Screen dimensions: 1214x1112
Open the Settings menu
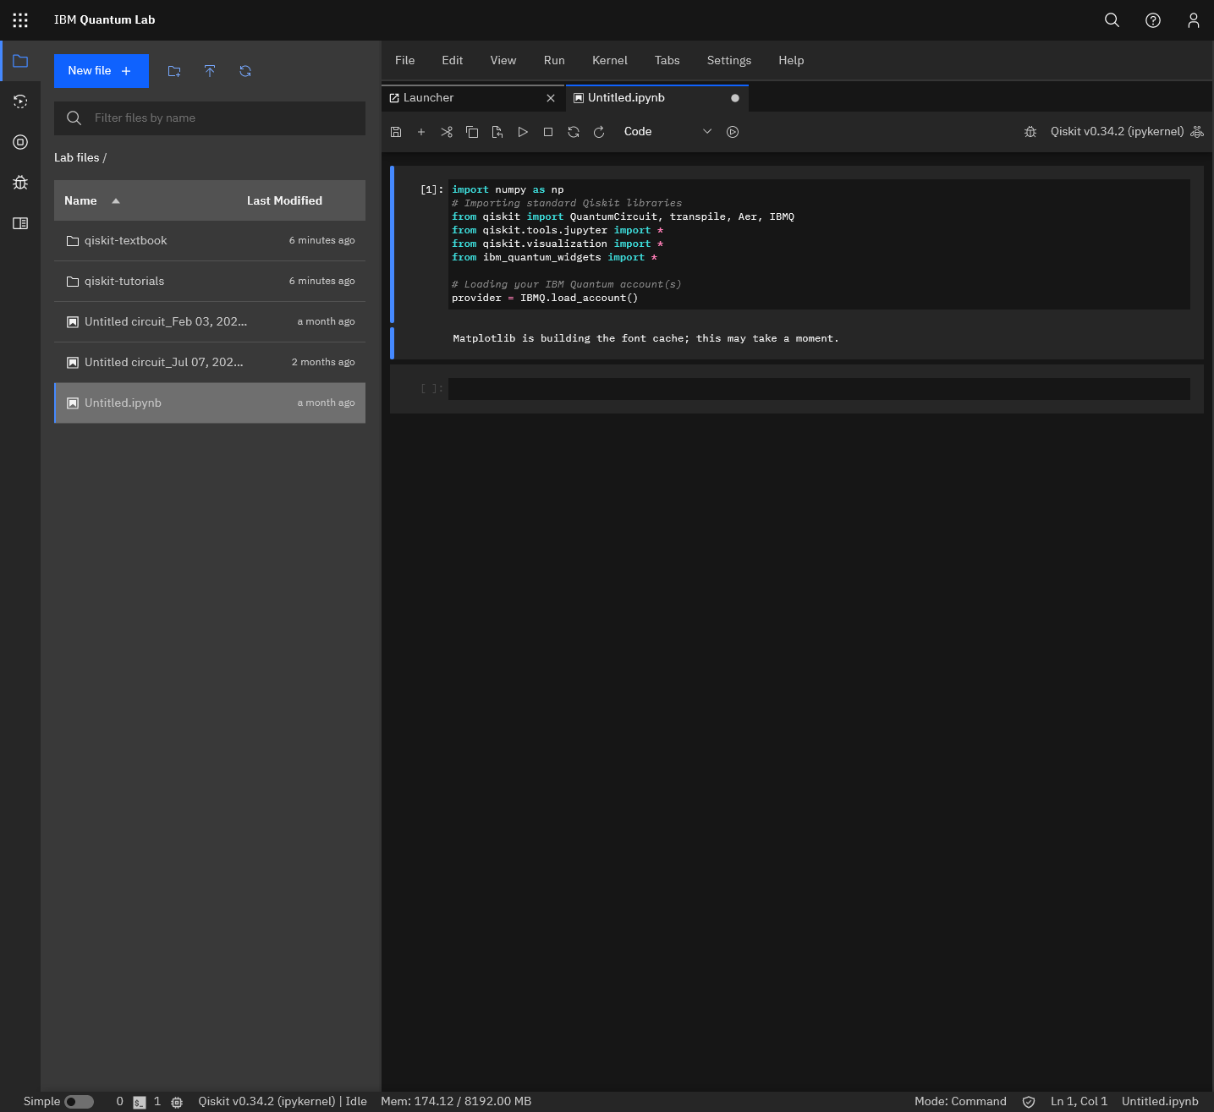click(729, 61)
